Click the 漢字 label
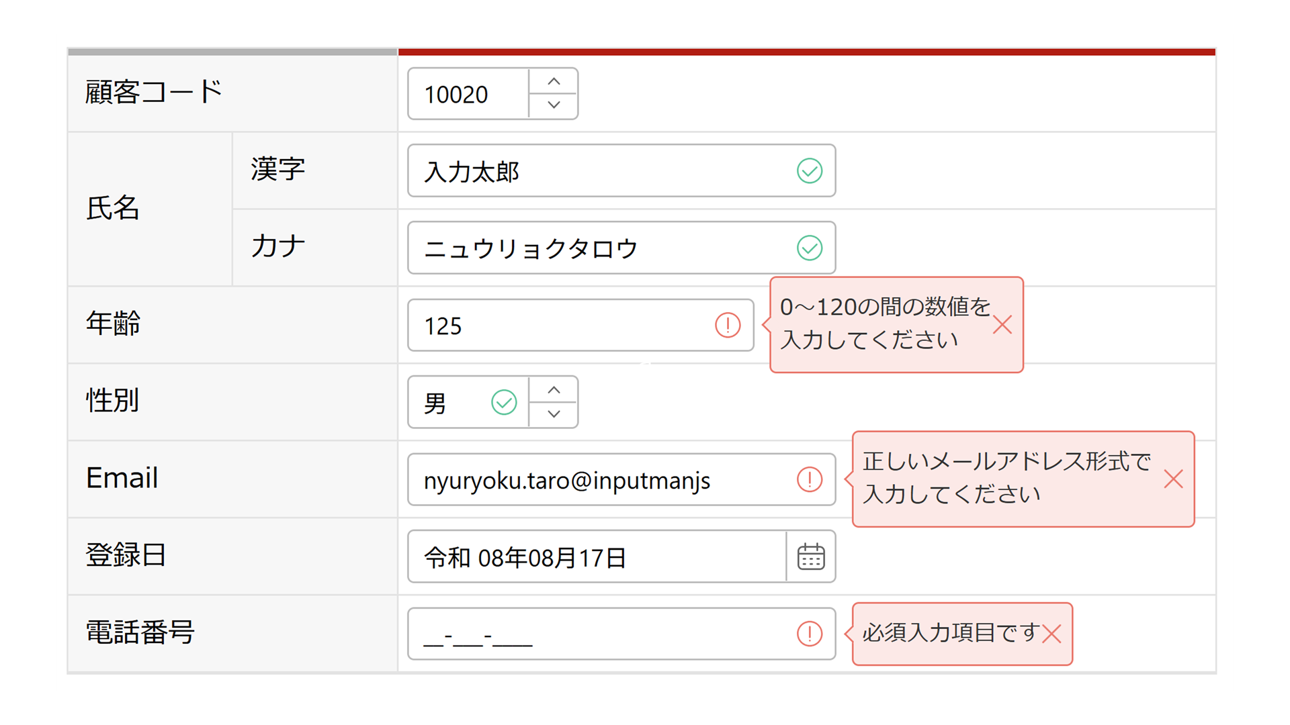The image size is (1290, 725). [x=278, y=168]
